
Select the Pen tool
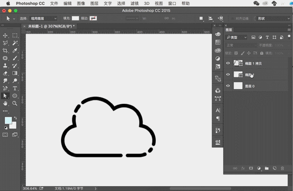[x=5, y=88]
